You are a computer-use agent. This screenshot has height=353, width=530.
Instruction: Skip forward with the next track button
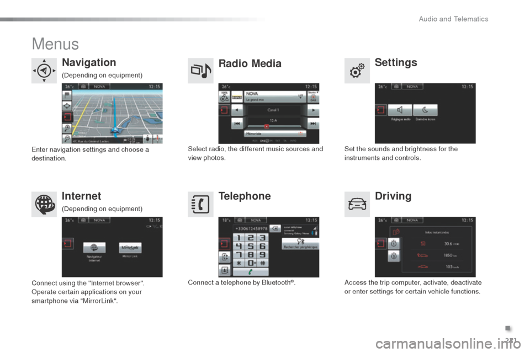[x=314, y=124]
